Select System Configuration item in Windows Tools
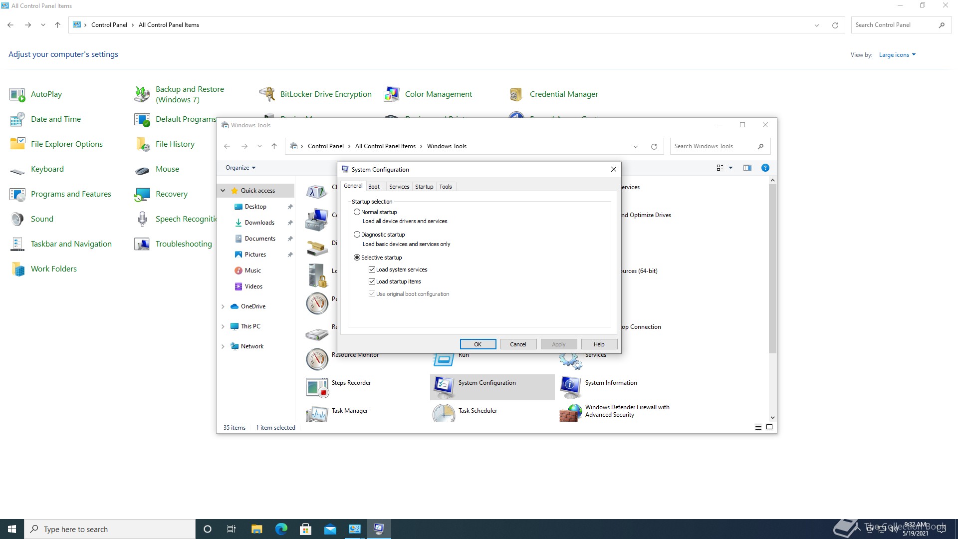The image size is (958, 539). click(x=492, y=387)
